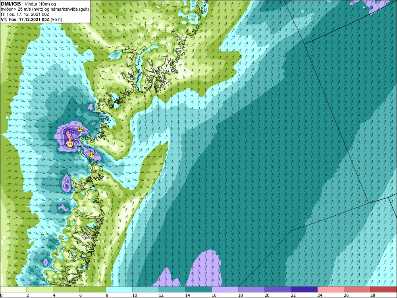Click the yellow gust label 30
The width and height of the screenshot is (397, 298).
[x=80, y=129]
